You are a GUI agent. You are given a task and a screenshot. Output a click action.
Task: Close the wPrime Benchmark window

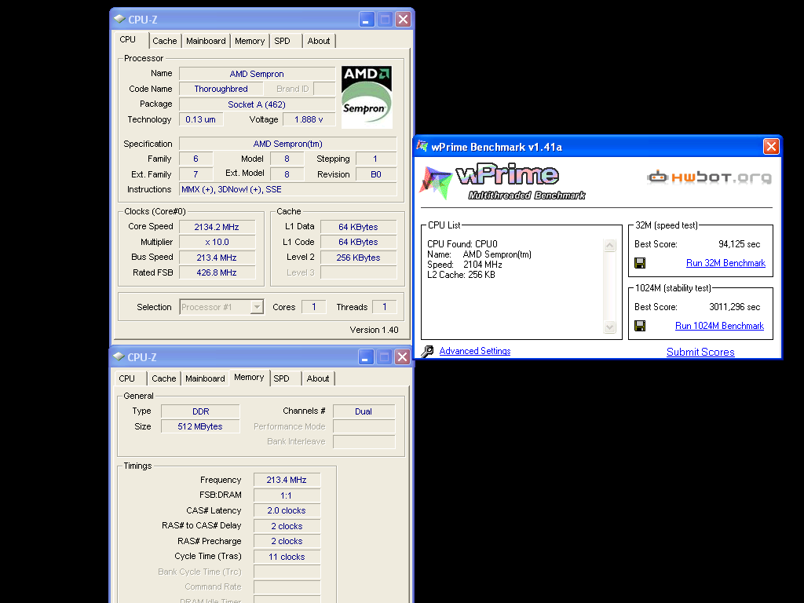tap(771, 147)
